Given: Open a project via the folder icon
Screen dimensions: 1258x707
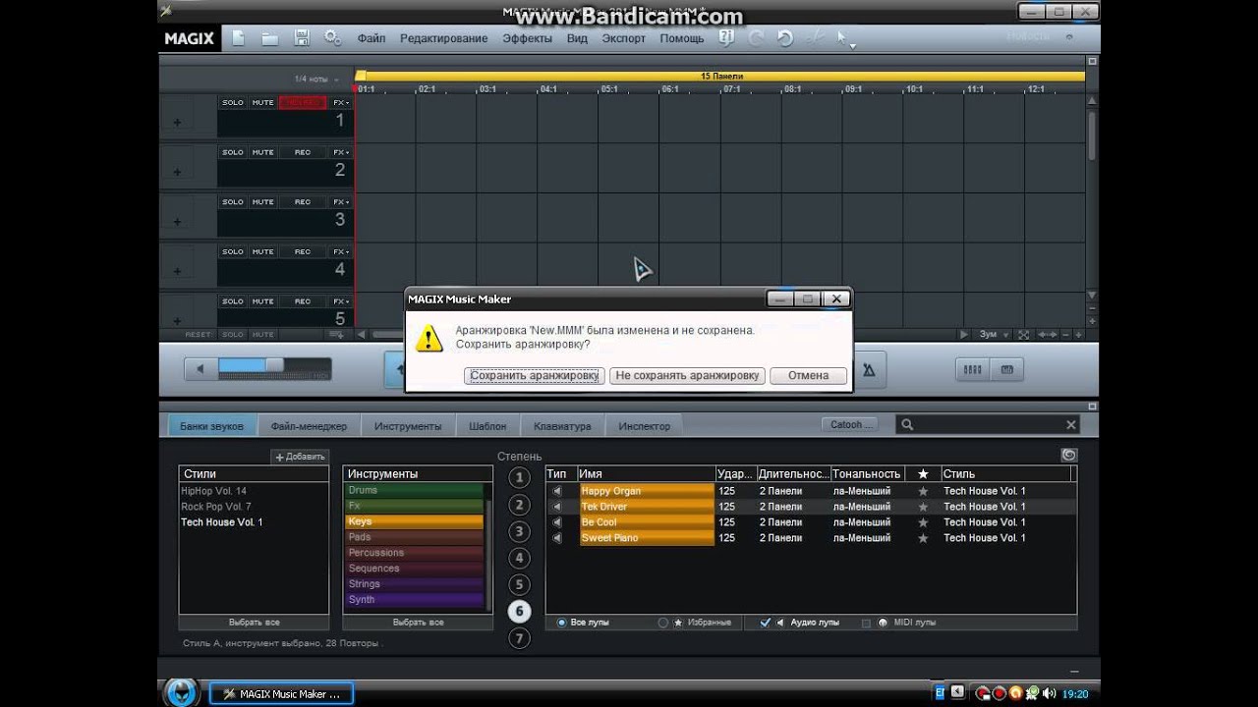Looking at the screenshot, I should pyautogui.click(x=269, y=38).
